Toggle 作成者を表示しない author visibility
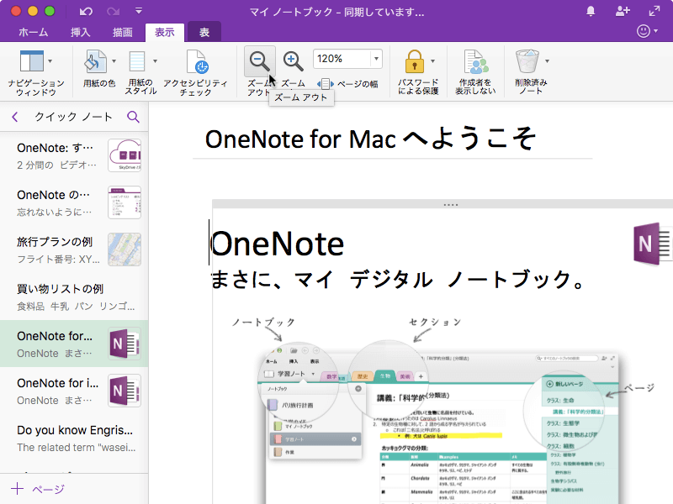673x504 pixels. 475,71
